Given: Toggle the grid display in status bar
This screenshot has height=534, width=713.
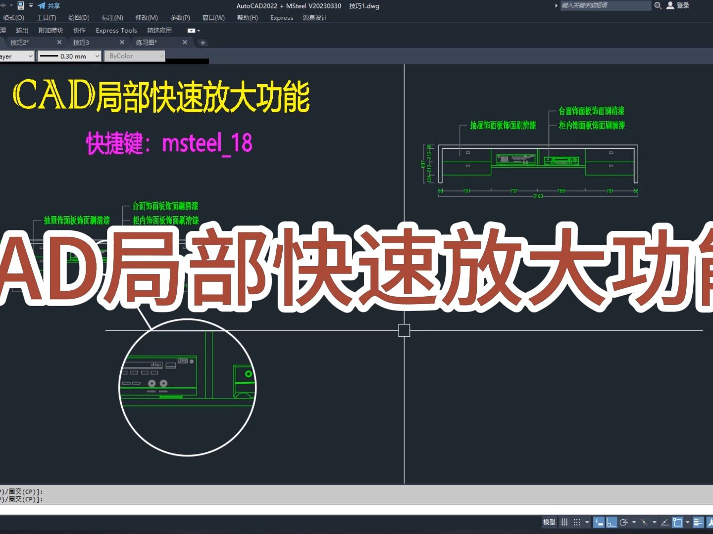Looking at the screenshot, I should pyautogui.click(x=564, y=522).
